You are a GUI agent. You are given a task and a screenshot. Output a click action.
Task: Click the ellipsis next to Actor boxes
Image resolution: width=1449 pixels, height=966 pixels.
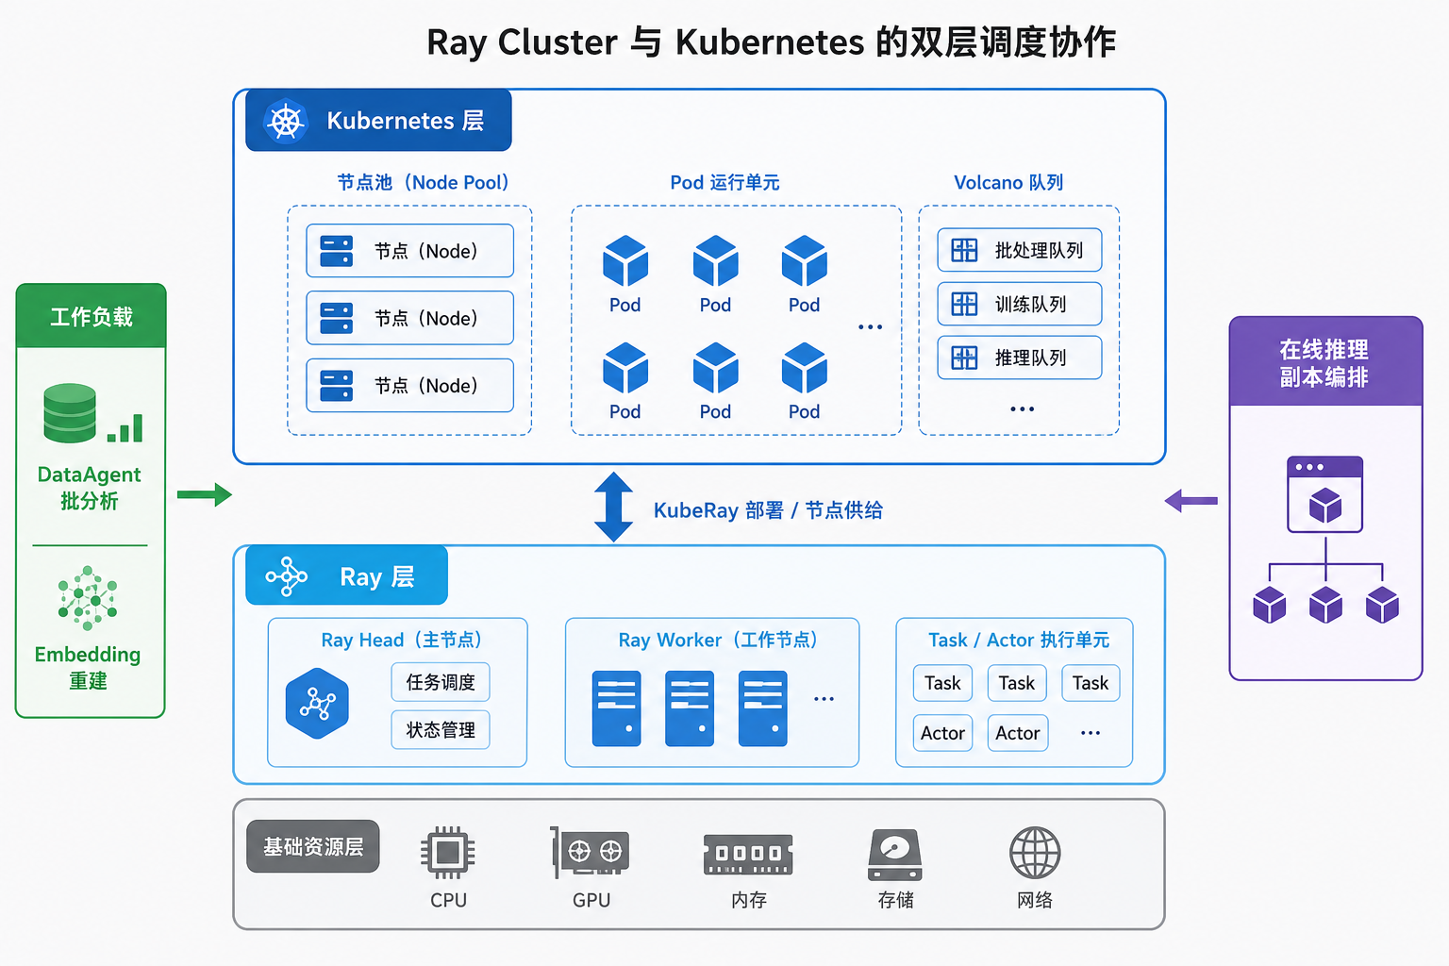pyautogui.click(x=1091, y=733)
